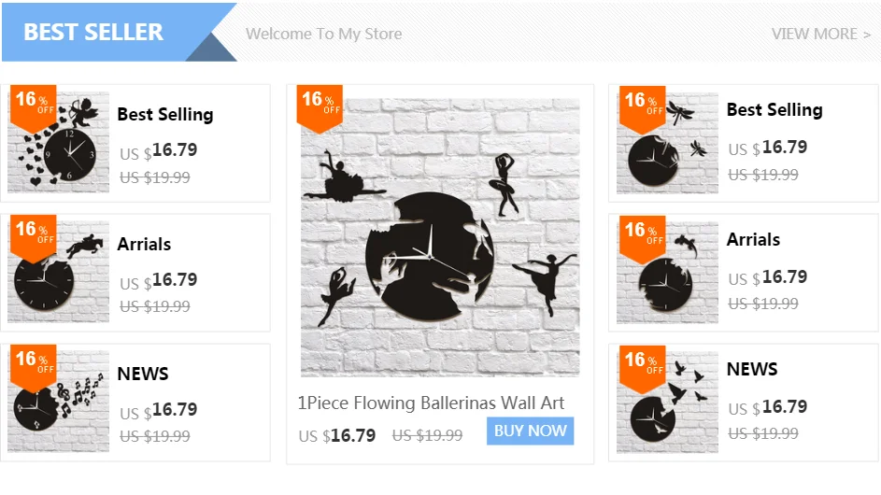Viewport: 881px width, 495px height.
Task: Open the cupid hearts clock thumbnail
Action: coord(59,142)
